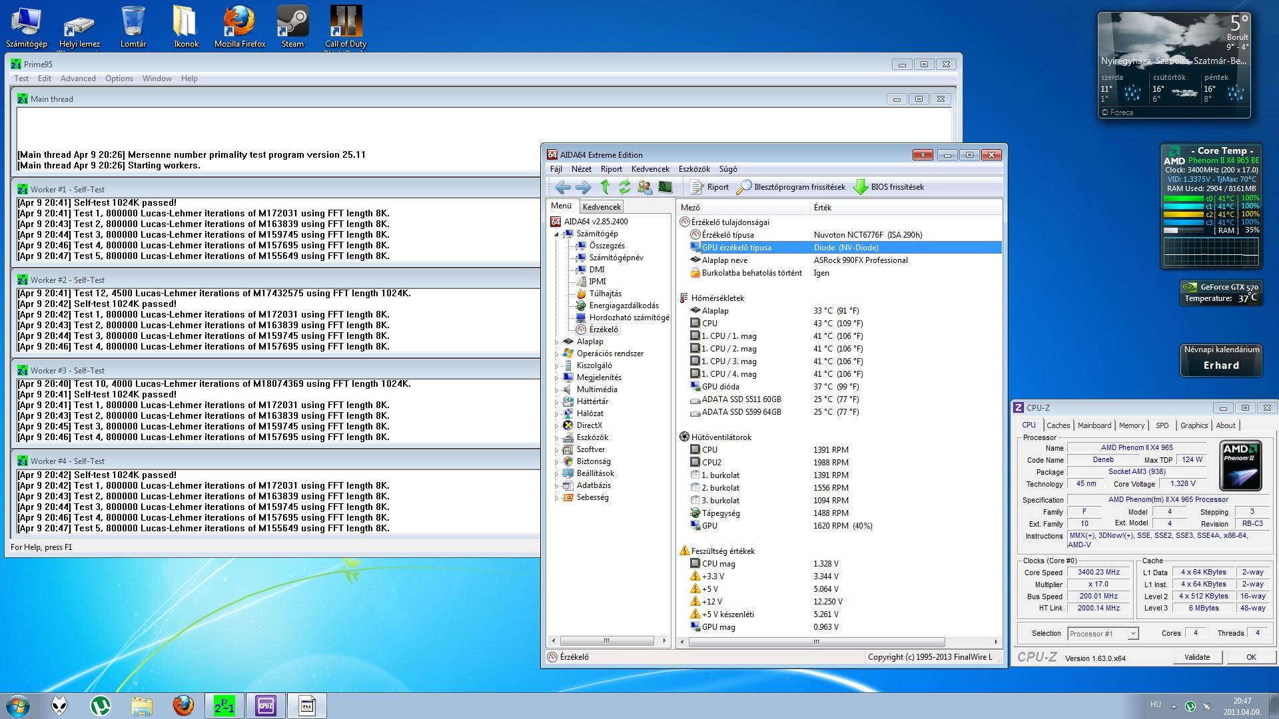Click the AIDA64 forward arrow toolbar icon
This screenshot has height=719, width=1279.
(583, 187)
